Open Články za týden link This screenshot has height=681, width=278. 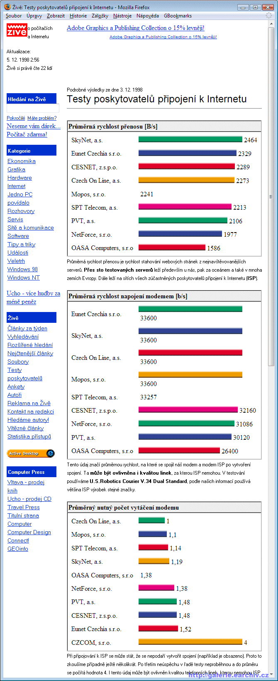(27, 328)
